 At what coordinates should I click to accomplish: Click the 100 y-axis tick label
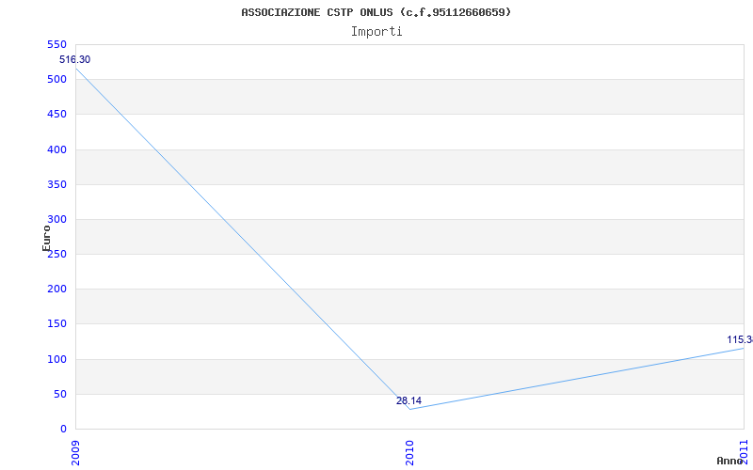[x=56, y=359]
